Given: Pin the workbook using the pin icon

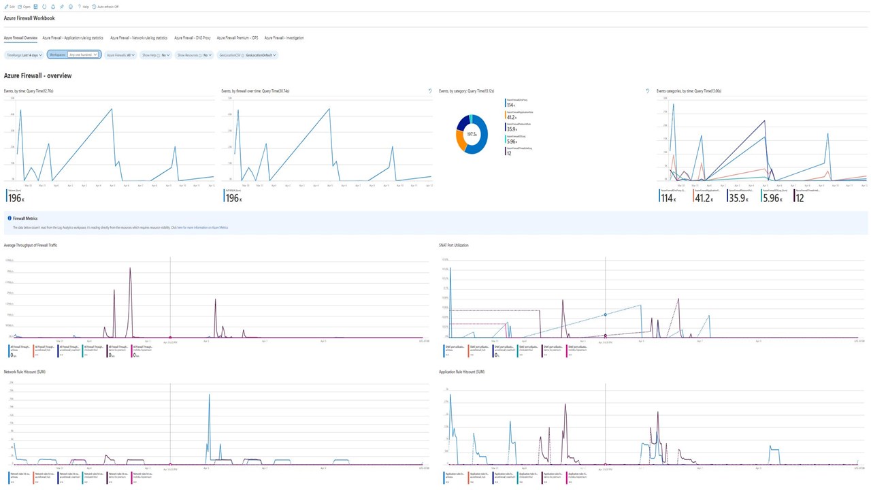Looking at the screenshot, I should [x=62, y=7].
